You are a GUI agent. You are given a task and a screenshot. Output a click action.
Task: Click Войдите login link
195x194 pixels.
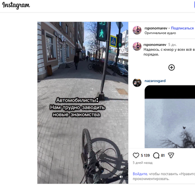pos(140,174)
